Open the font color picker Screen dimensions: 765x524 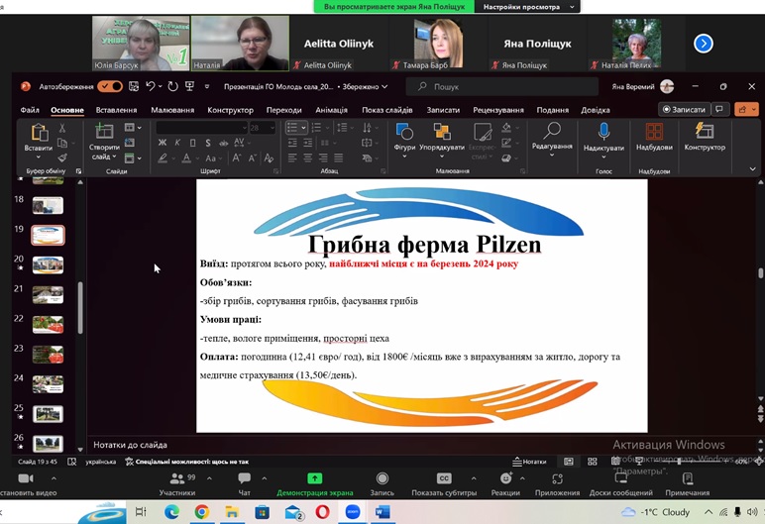click(186, 158)
